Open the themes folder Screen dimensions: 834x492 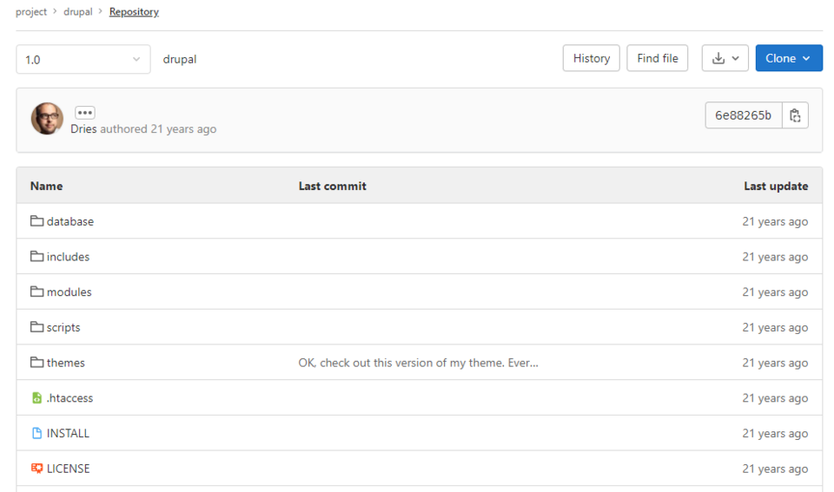pyautogui.click(x=65, y=363)
